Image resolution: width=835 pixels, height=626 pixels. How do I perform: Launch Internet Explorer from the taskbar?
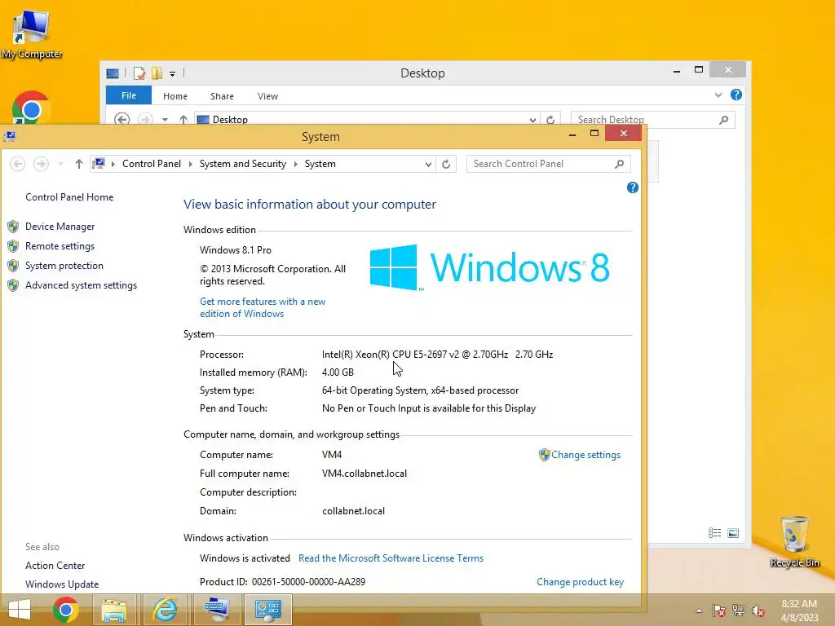165,610
